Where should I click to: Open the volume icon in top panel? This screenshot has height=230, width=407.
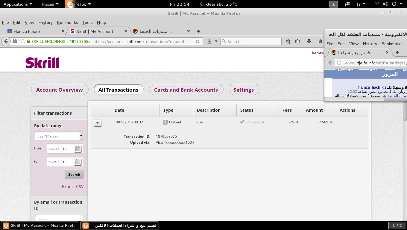[x=385, y=4]
